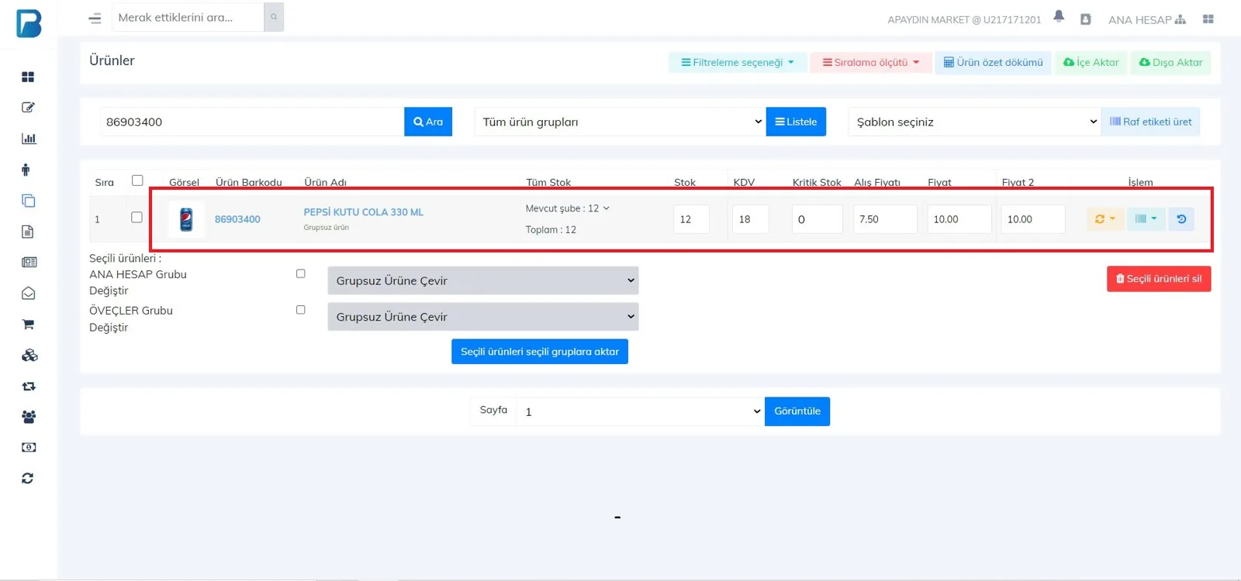Click the Listele button
The height and width of the screenshot is (581, 1241).
pyautogui.click(x=796, y=122)
